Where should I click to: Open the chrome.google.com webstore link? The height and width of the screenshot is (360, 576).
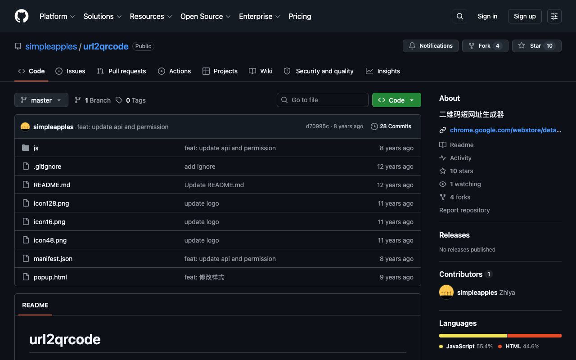coord(506,130)
